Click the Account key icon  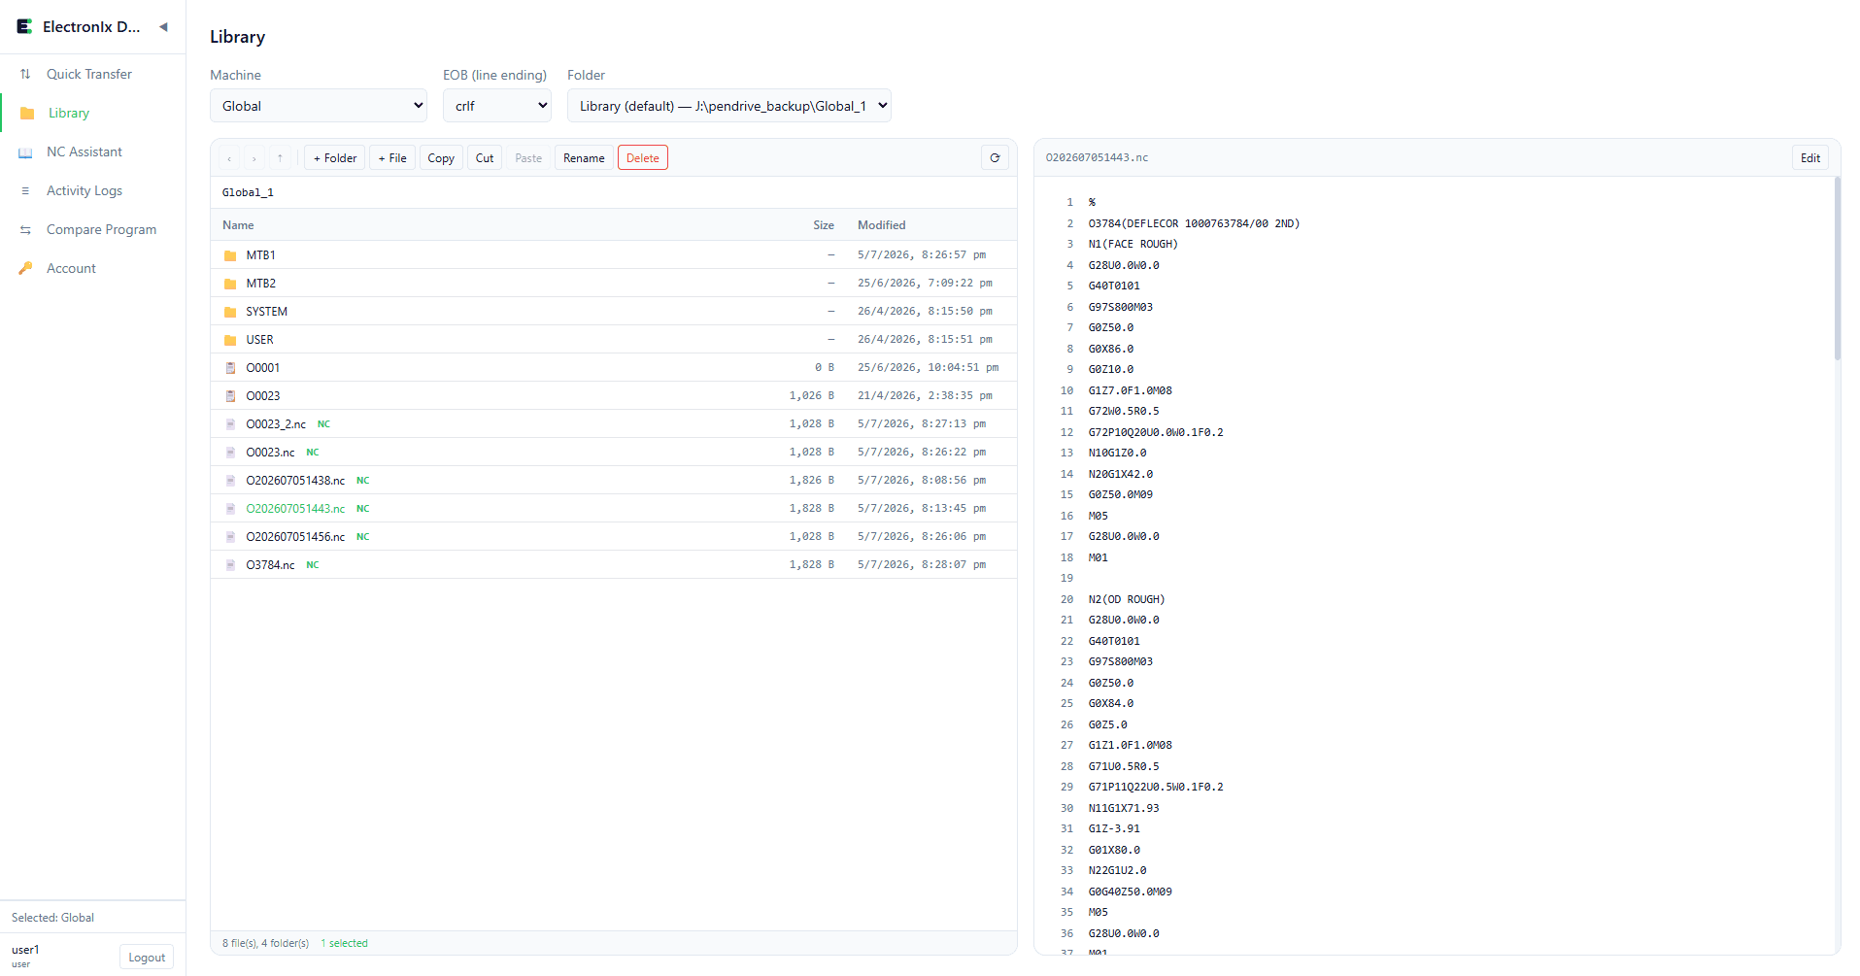coord(25,268)
